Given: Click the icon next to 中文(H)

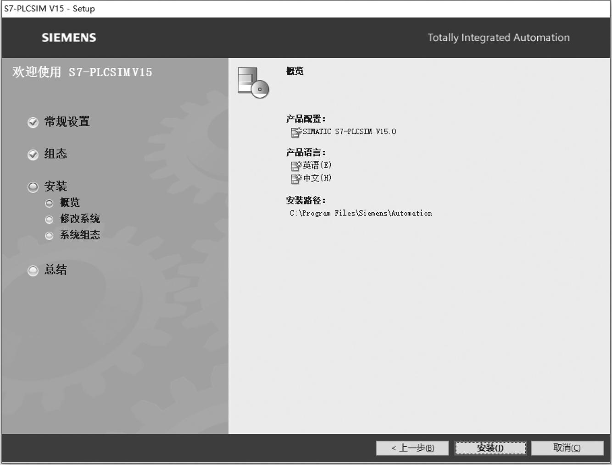Looking at the screenshot, I should pyautogui.click(x=296, y=178).
